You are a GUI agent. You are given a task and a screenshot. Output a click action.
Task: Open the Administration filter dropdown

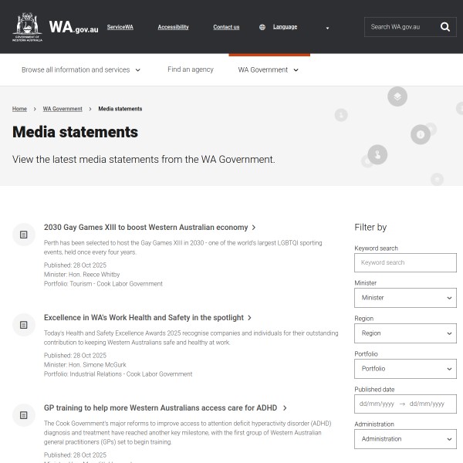405,439
